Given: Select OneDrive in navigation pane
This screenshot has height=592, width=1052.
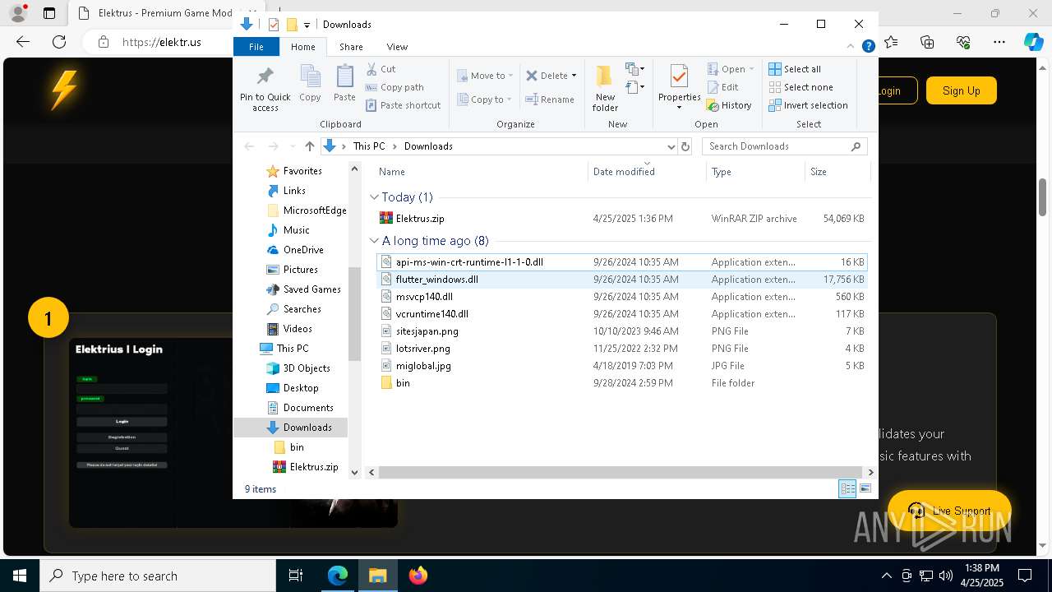Looking at the screenshot, I should (302, 250).
